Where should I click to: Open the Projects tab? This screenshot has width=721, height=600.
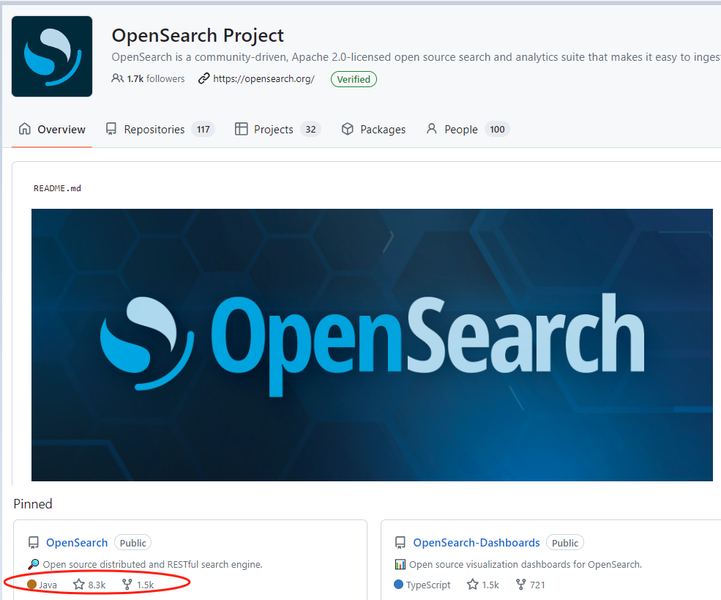(277, 129)
